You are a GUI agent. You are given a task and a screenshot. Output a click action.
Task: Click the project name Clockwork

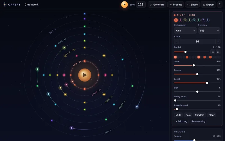[x=31, y=5]
